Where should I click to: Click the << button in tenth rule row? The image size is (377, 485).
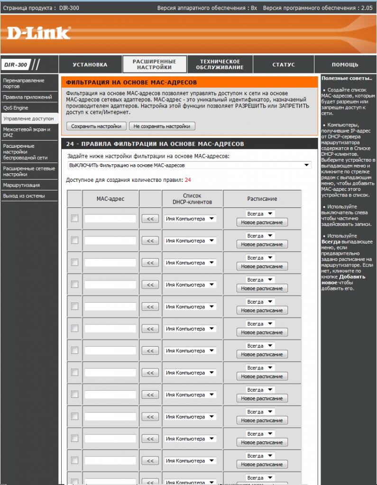(150, 417)
